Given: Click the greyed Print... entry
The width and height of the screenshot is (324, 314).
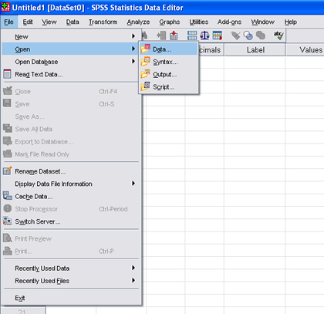Looking at the screenshot, I should click(x=71, y=252).
